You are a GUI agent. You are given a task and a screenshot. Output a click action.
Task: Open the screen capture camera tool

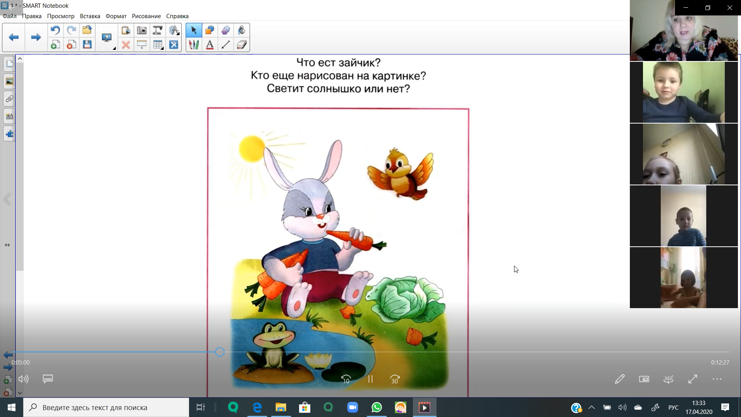(142, 30)
